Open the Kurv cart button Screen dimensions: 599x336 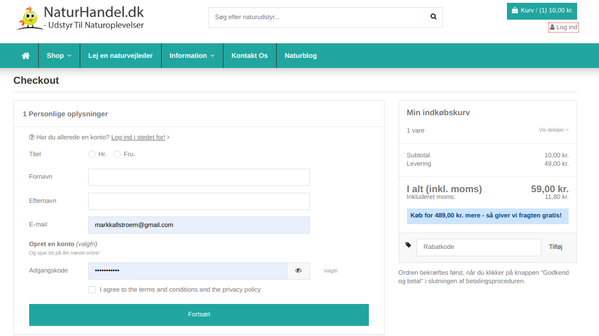coord(542,11)
